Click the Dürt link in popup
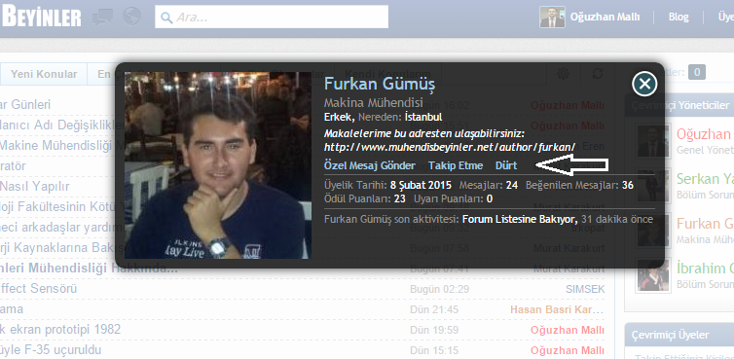 coord(506,165)
